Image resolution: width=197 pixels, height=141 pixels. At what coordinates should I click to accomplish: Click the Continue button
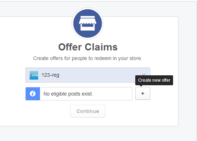point(88,111)
